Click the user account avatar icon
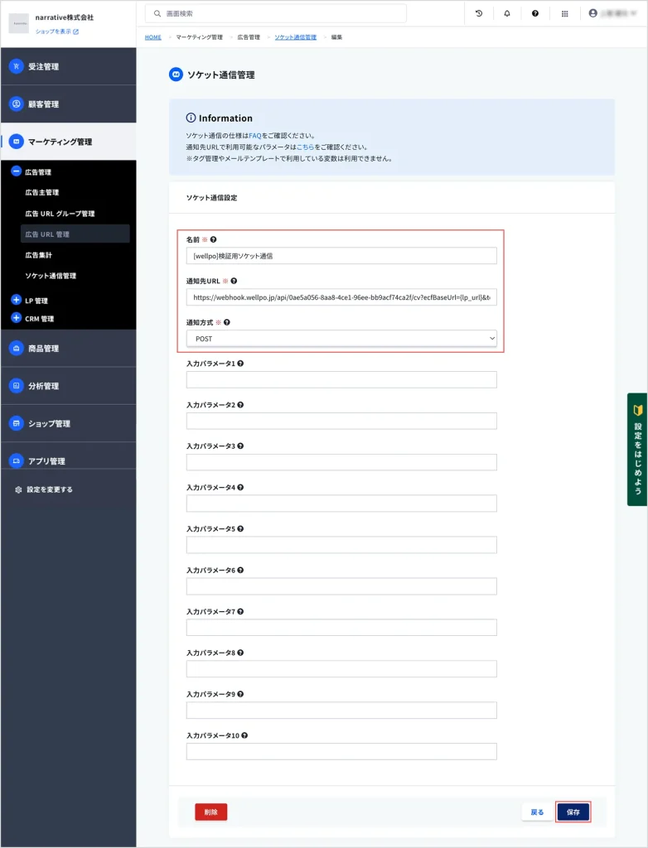Viewport: 648px width, 848px height. coord(593,13)
